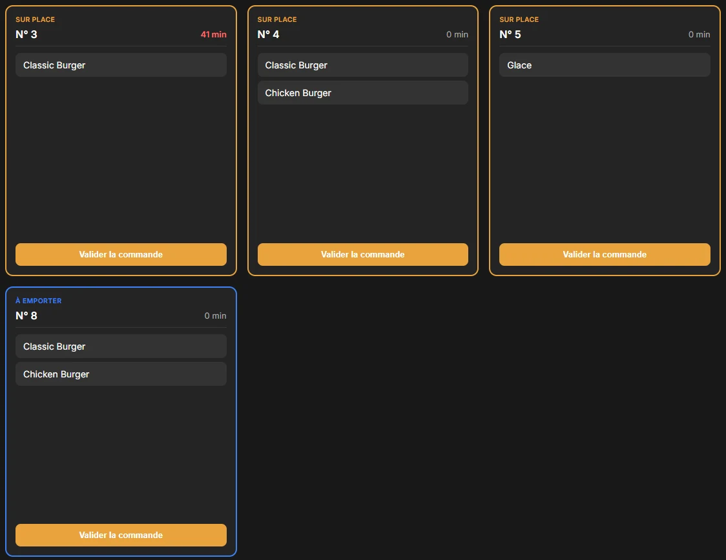This screenshot has width=726, height=560.
Task: Click the 0 min timer on order N° 5
Action: (699, 34)
